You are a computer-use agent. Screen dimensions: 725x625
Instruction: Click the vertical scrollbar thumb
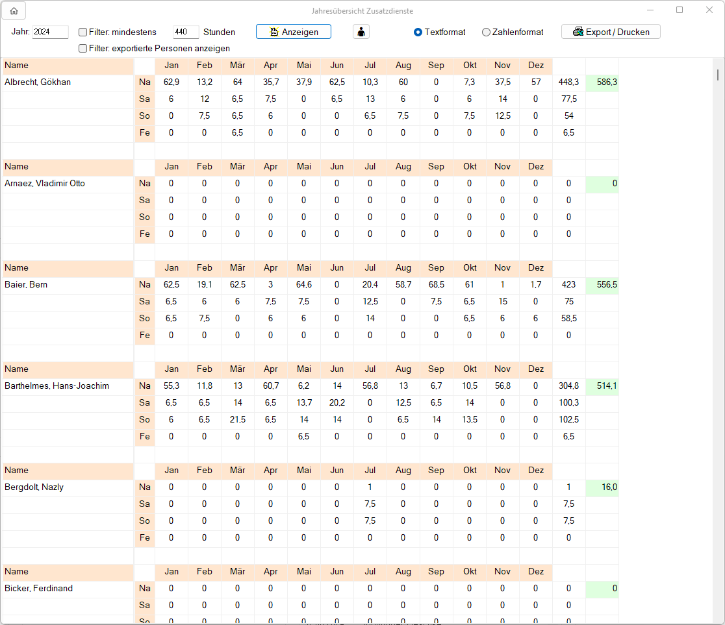point(717,74)
